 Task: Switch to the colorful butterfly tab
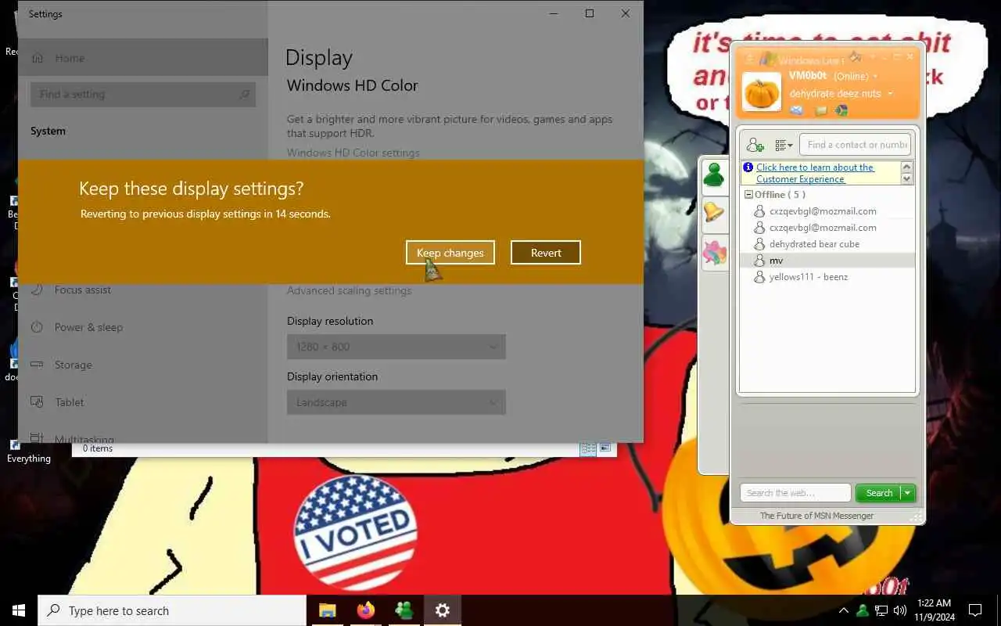point(714,252)
